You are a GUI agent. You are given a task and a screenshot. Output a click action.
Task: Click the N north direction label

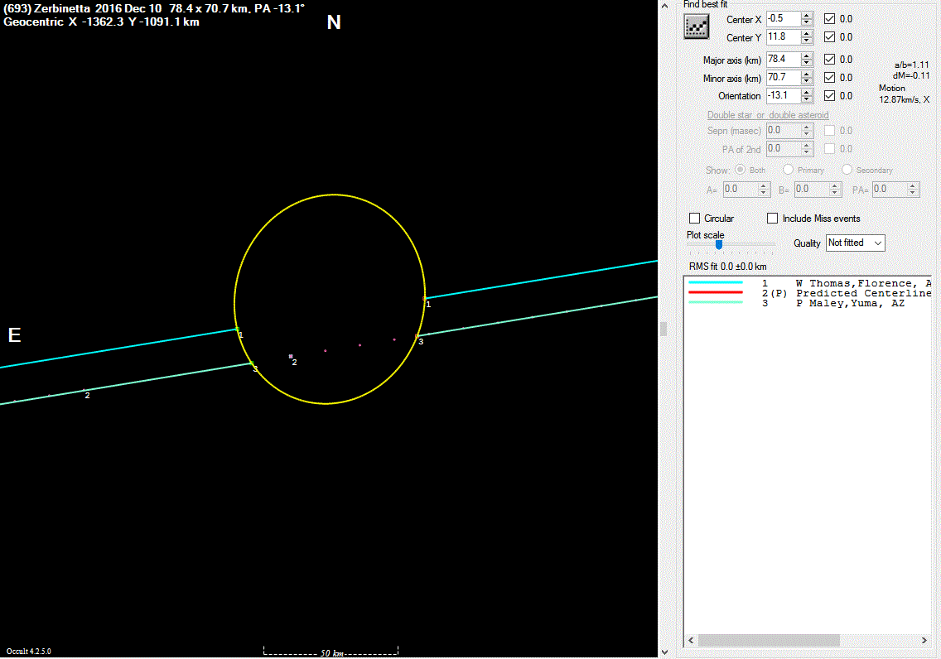click(x=334, y=23)
